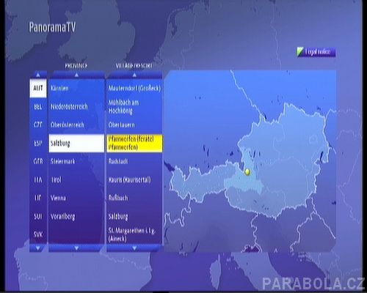Select BEL in the country list
Image resolution: width=367 pixels, height=293 pixels.
[38, 106]
